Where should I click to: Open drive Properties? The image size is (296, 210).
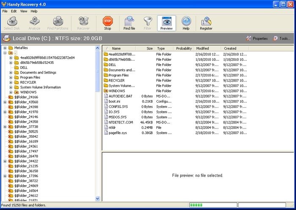click(257, 38)
